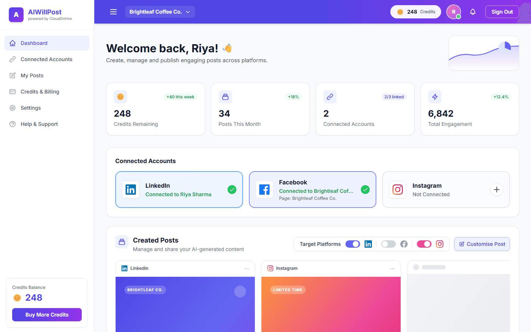Open Credits & Billing in the sidebar

pos(47,92)
